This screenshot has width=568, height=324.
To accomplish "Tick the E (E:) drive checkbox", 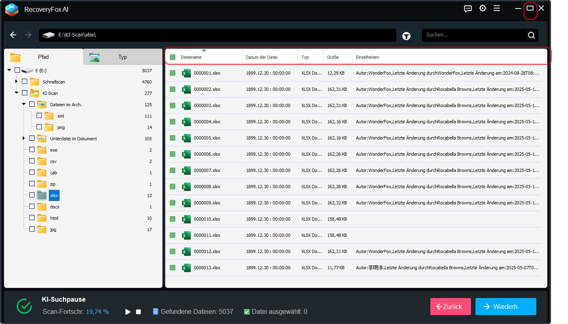I will (17, 70).
